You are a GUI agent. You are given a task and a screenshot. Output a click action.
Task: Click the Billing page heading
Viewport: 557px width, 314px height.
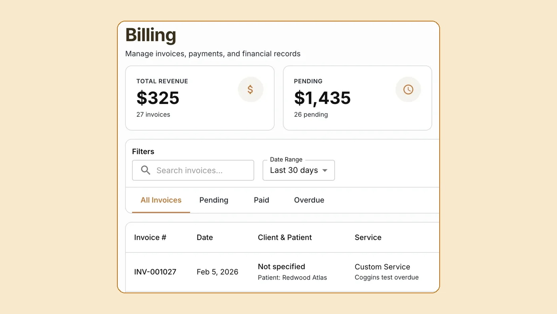tap(151, 35)
